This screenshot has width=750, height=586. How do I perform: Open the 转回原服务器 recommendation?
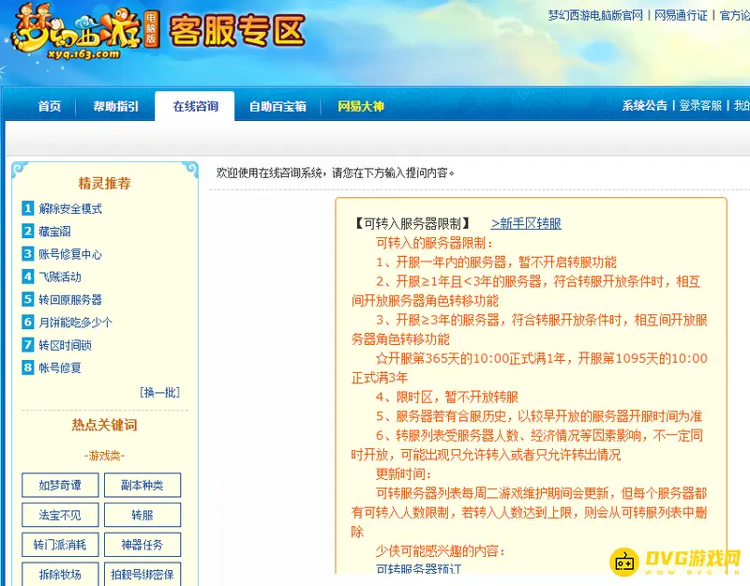tap(70, 300)
